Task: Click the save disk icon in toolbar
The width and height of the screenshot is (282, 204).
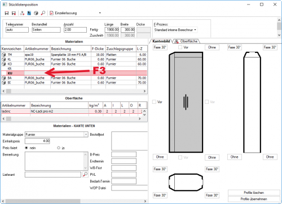Action: (x=7, y=13)
